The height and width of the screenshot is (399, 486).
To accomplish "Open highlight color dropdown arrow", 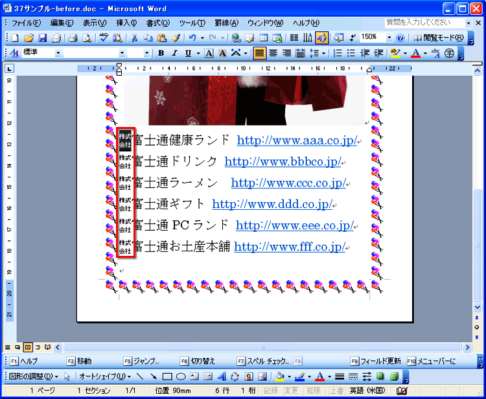I will 406,53.
